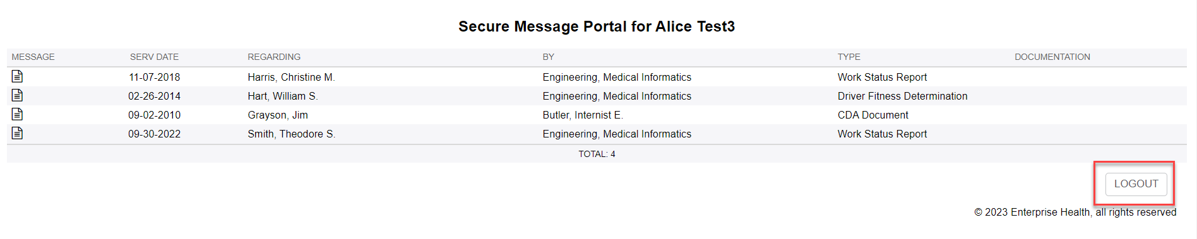Sort by the REGARDING column header
Image resolution: width=1197 pixels, height=239 pixels.
274,57
